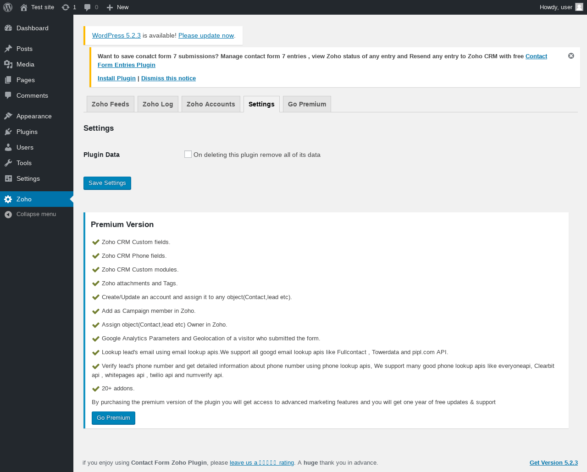Open the WordPress 5.2.3 link
Viewport: 587px width, 472px height.
pos(116,35)
